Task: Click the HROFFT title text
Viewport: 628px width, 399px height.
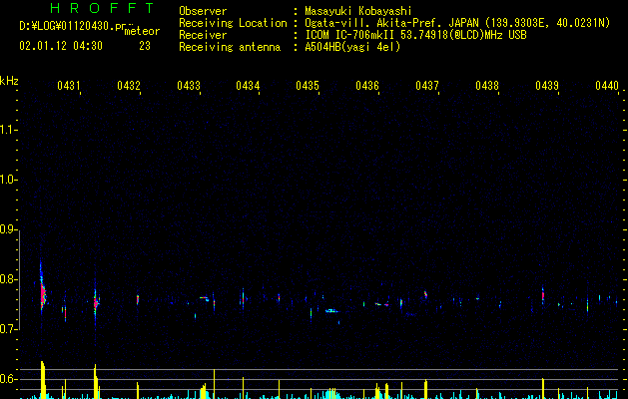Action: point(103,8)
